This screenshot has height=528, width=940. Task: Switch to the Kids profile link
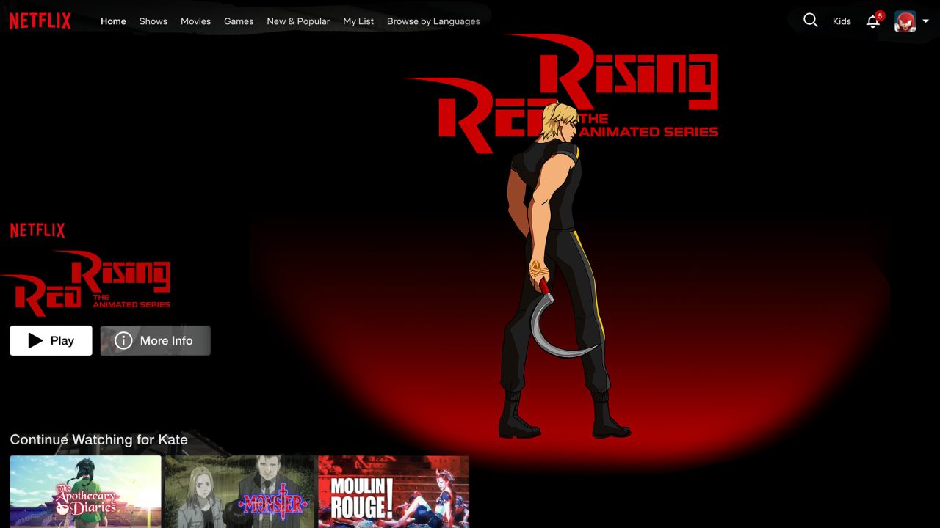pyautogui.click(x=842, y=21)
